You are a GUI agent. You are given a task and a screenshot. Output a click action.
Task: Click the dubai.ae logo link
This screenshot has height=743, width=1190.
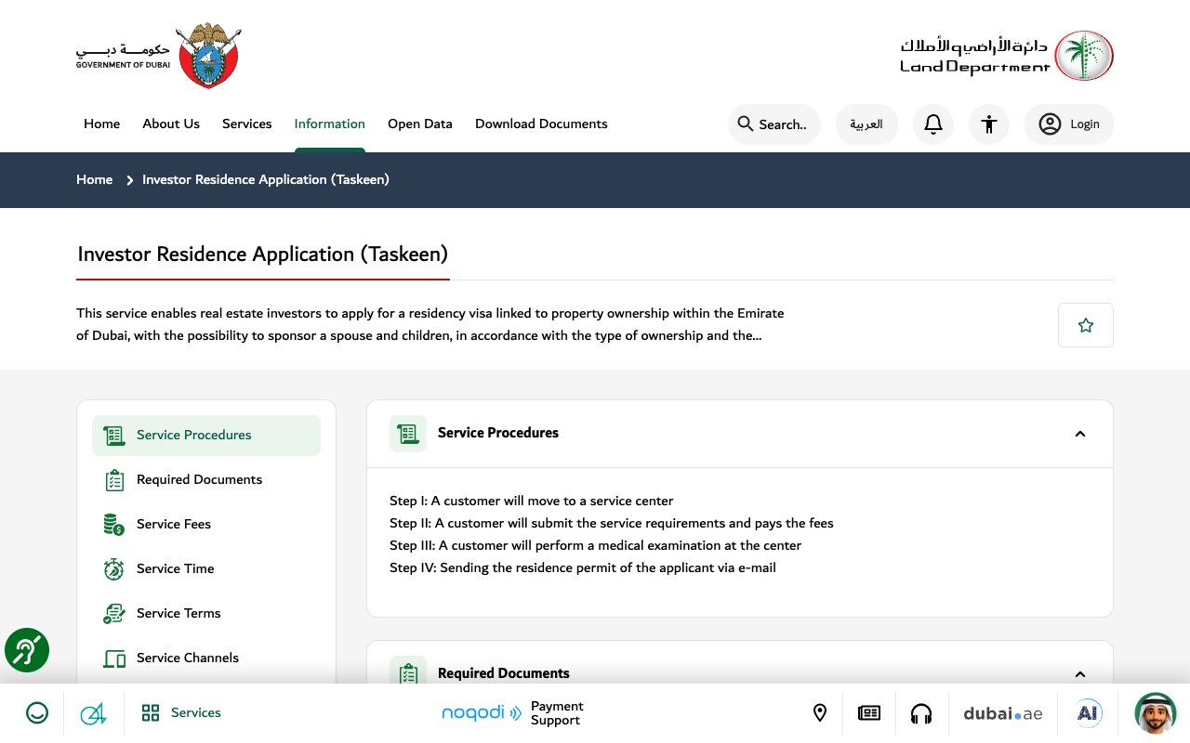pos(1003,713)
